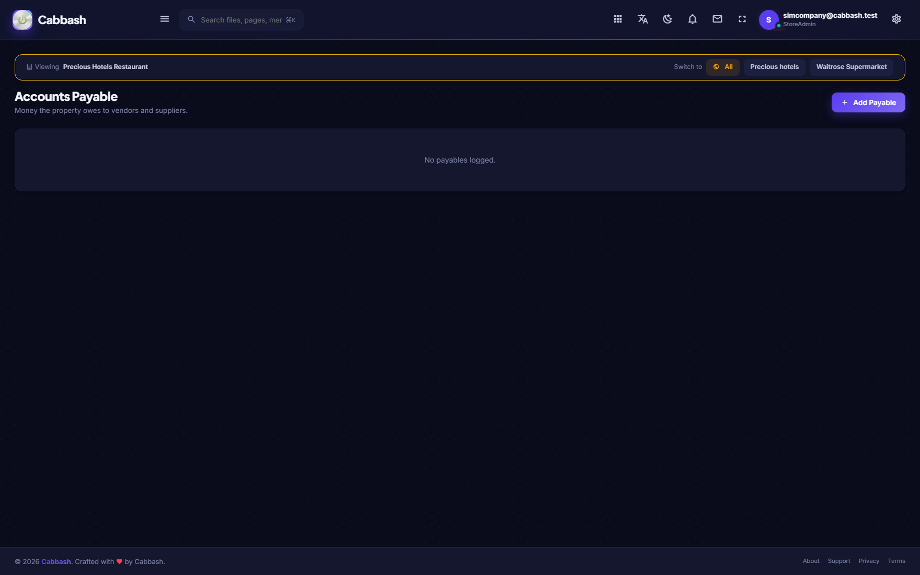Screen dimensions: 920x575
Task: Click the 'No payables logged.' message
Action: pos(460,160)
